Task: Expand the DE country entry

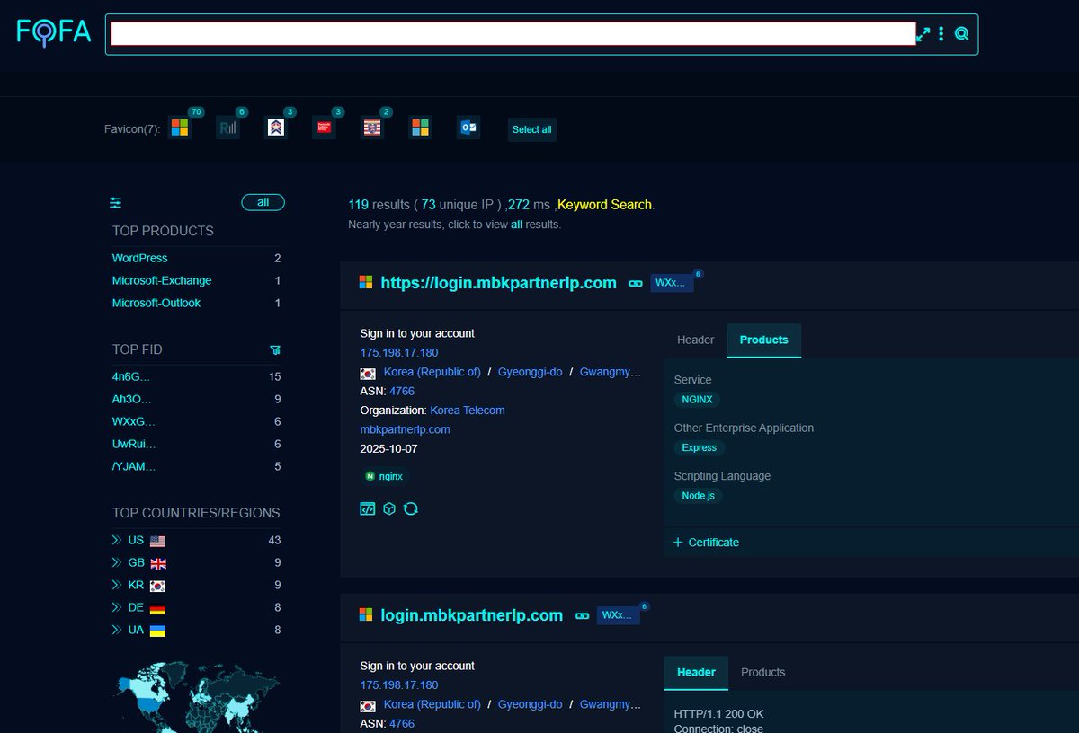Action: (x=116, y=607)
